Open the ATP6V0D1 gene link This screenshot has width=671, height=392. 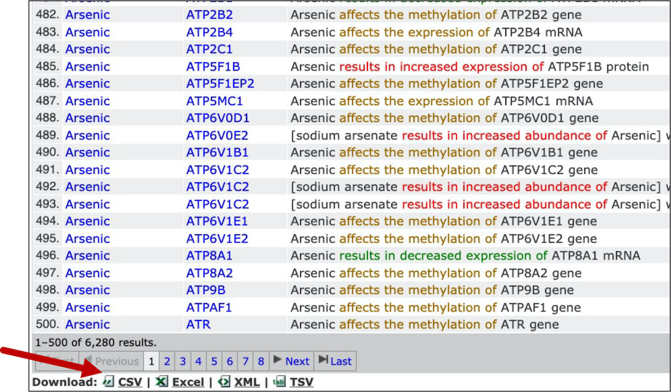218,118
